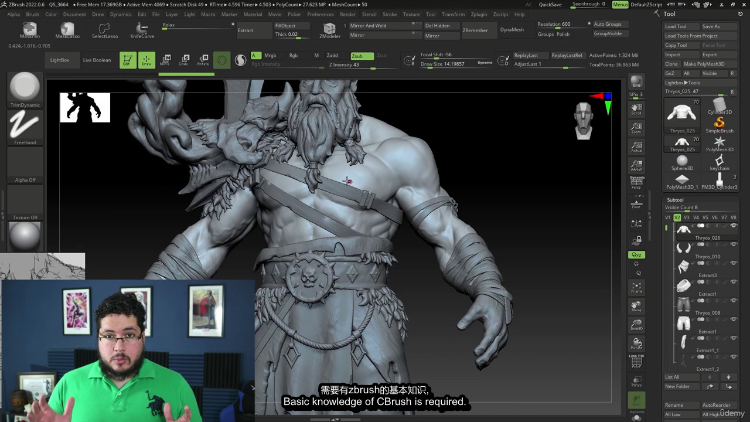
Task: Select the Sphere3D tool icon
Action: coord(682,163)
